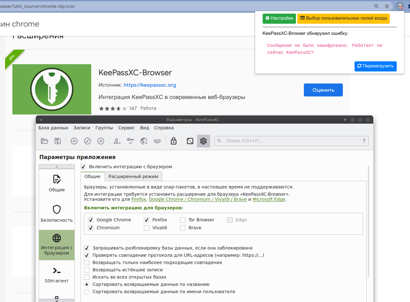Click the settings panel vertical scrollbar
The width and height of the screenshot is (410, 302).
pyautogui.click(x=368, y=221)
